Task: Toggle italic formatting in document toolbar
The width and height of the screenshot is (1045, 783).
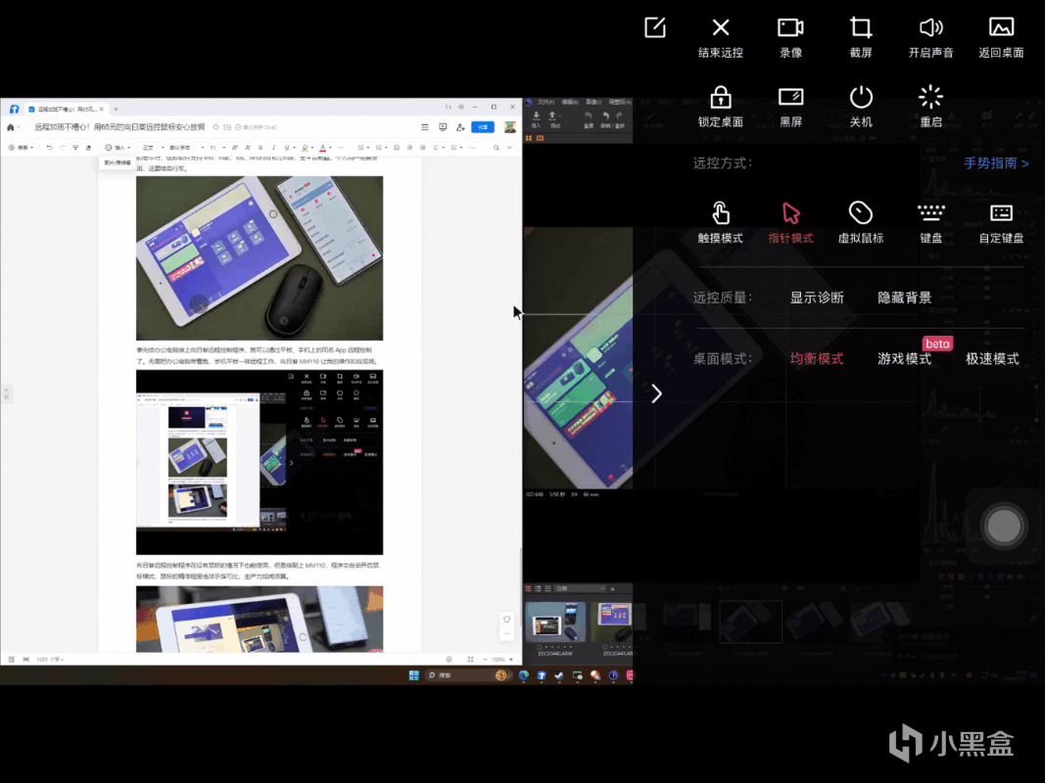Action: coord(273,148)
